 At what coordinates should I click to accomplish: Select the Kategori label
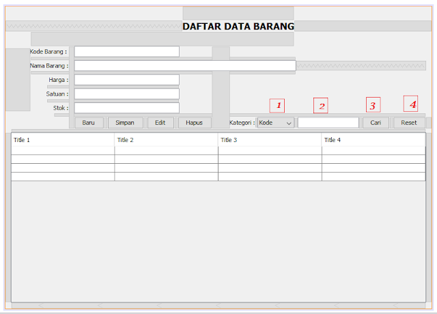pos(242,123)
